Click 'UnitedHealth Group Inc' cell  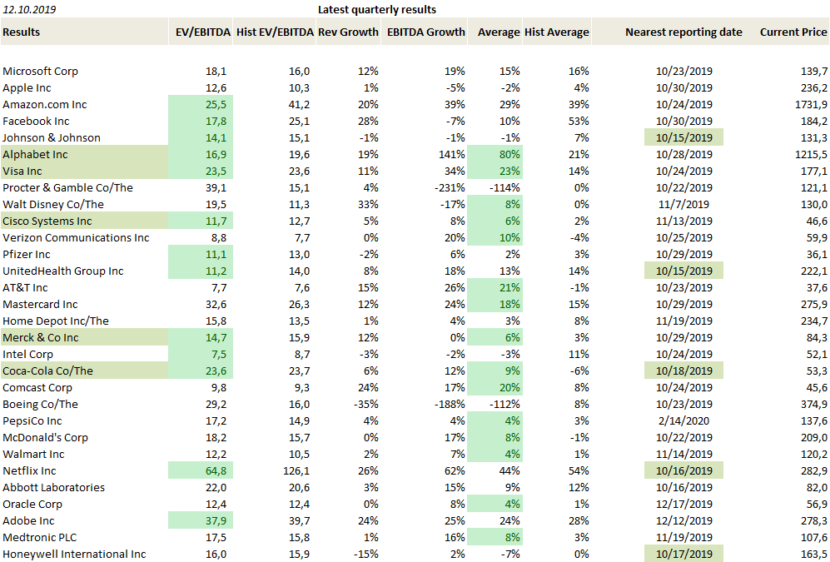tap(63, 271)
